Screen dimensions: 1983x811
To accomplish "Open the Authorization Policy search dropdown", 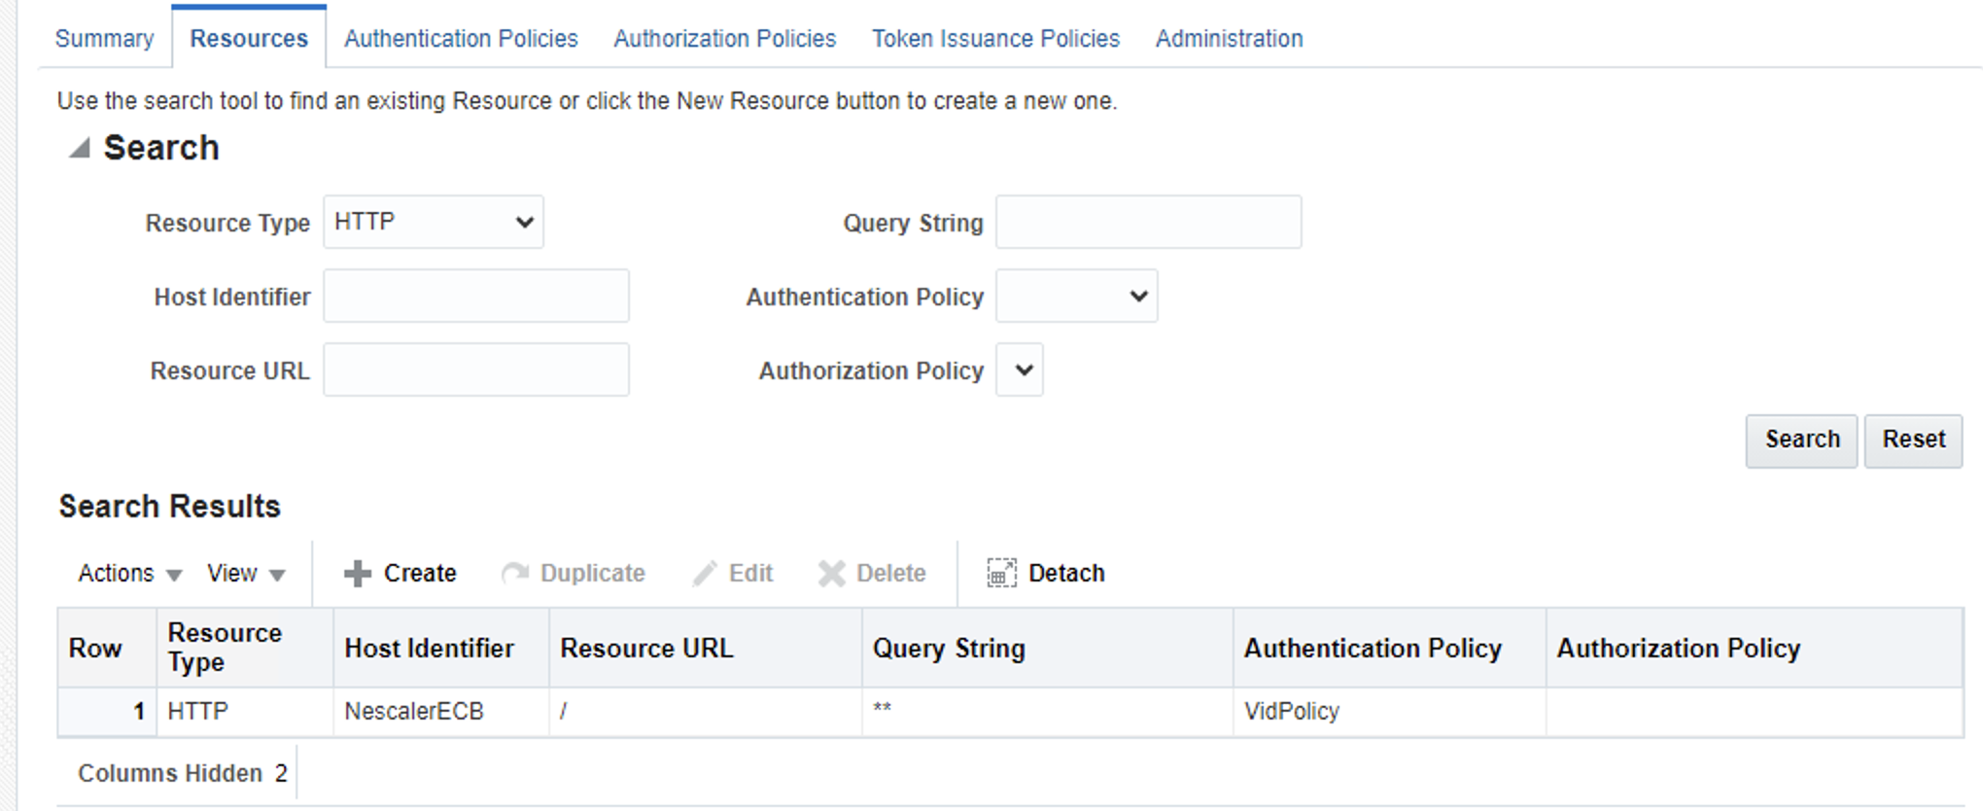I will pyautogui.click(x=1020, y=370).
